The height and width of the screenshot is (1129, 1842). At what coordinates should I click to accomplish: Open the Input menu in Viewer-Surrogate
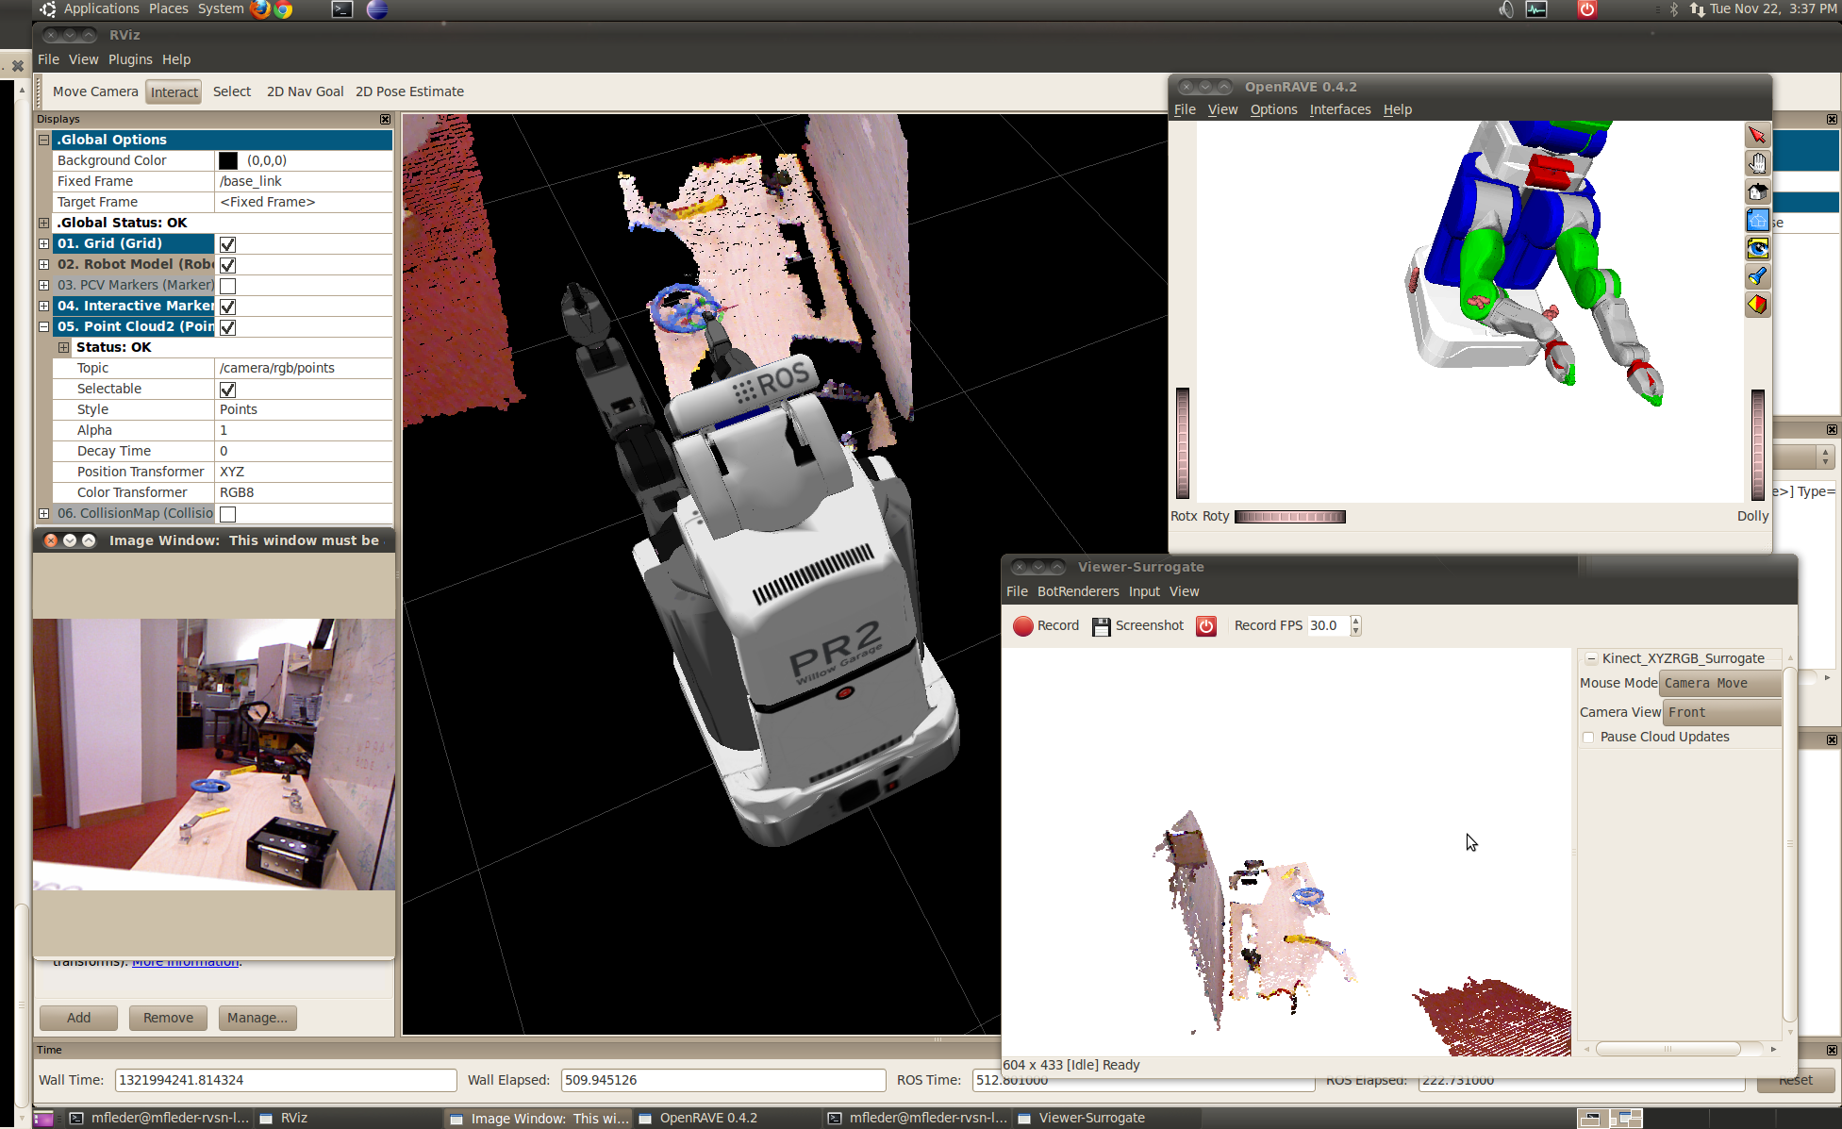pos(1144,591)
